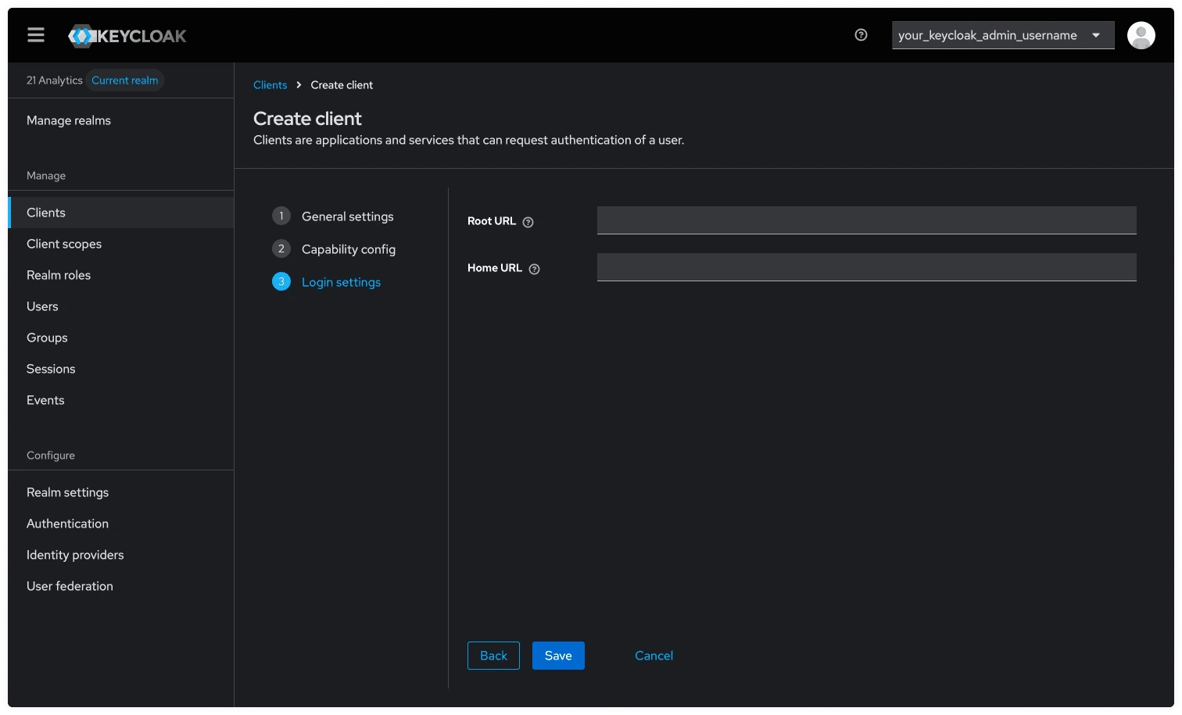Open the Identity providers page

(75, 554)
